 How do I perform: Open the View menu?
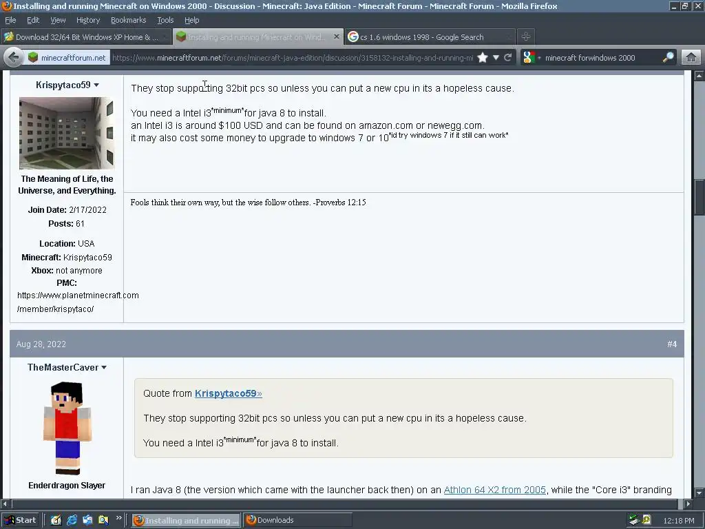(58, 20)
